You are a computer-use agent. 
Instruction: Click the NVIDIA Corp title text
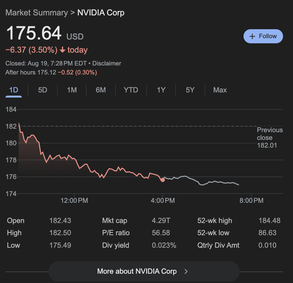pos(101,13)
